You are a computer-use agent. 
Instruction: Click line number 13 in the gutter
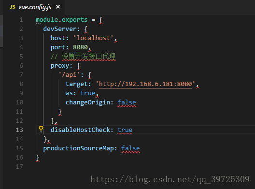coord(19,130)
